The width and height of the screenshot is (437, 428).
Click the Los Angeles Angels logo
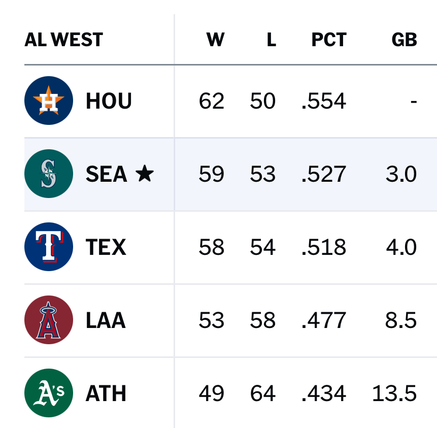[49, 320]
